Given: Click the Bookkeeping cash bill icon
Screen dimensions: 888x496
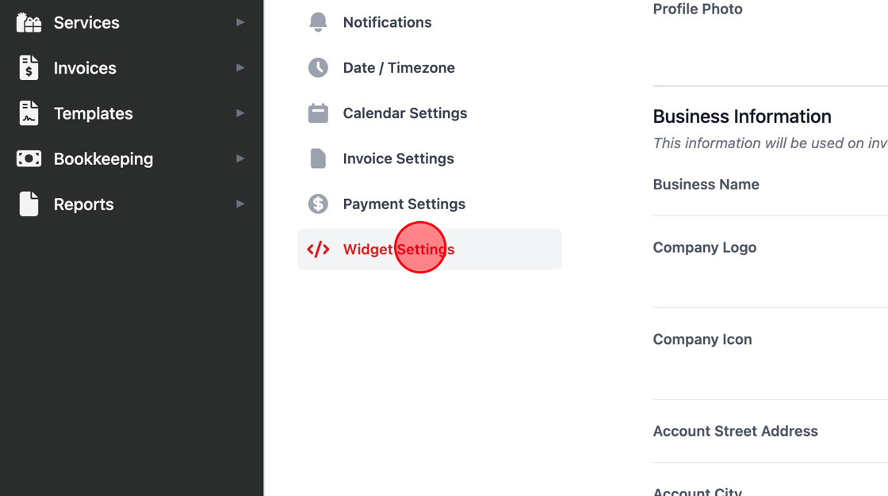Looking at the screenshot, I should click(29, 158).
